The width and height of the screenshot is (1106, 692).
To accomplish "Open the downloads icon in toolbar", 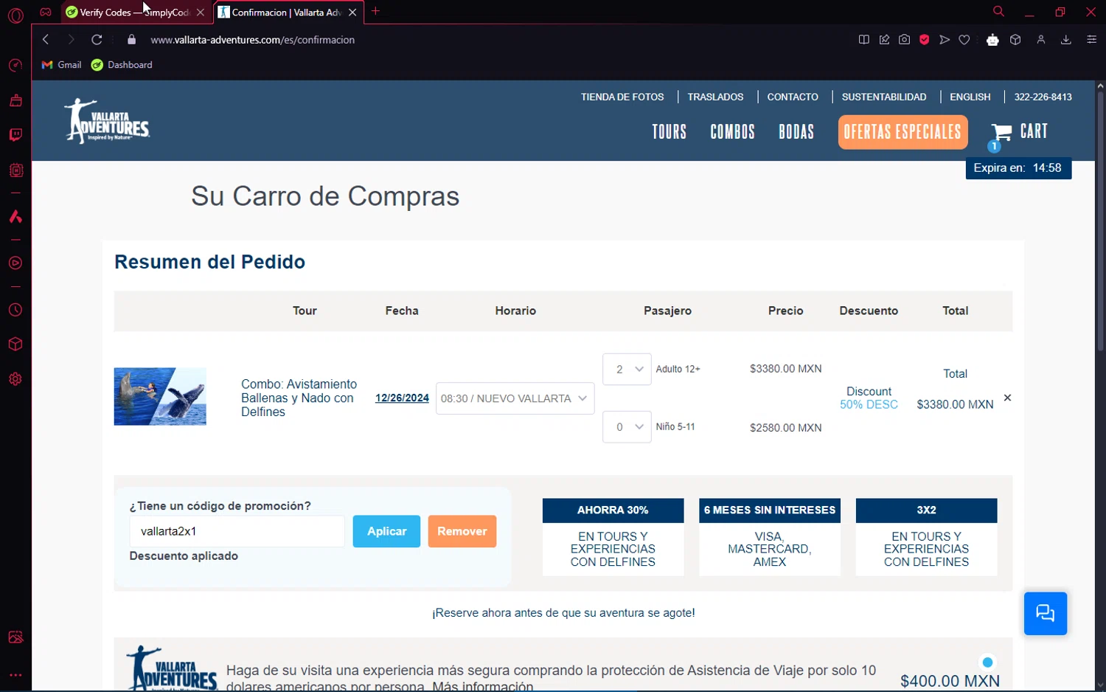I will (x=1065, y=40).
